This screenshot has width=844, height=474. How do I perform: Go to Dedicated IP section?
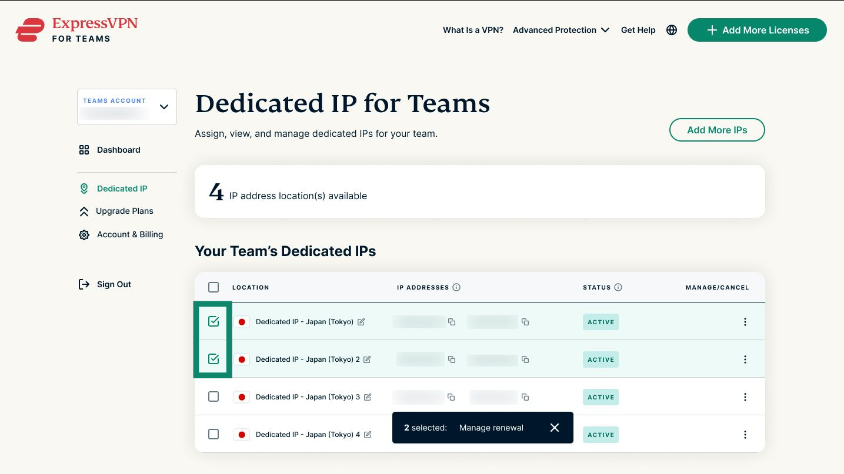tap(122, 189)
